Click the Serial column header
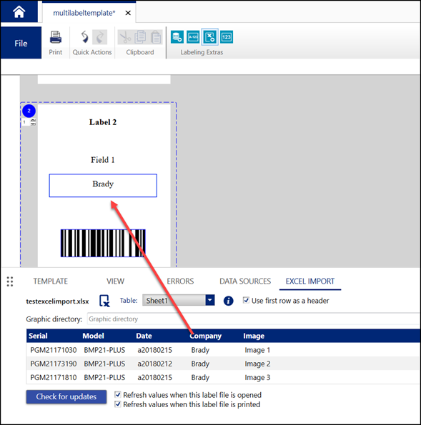The height and width of the screenshot is (425, 421). 38,336
